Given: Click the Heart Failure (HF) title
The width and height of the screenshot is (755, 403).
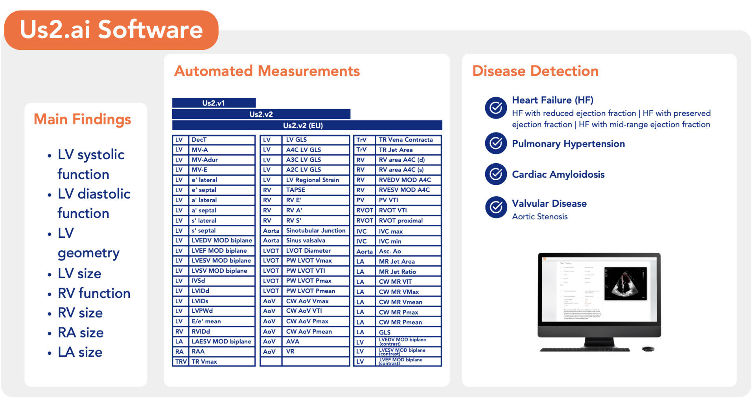Looking at the screenshot, I should coord(552,100).
